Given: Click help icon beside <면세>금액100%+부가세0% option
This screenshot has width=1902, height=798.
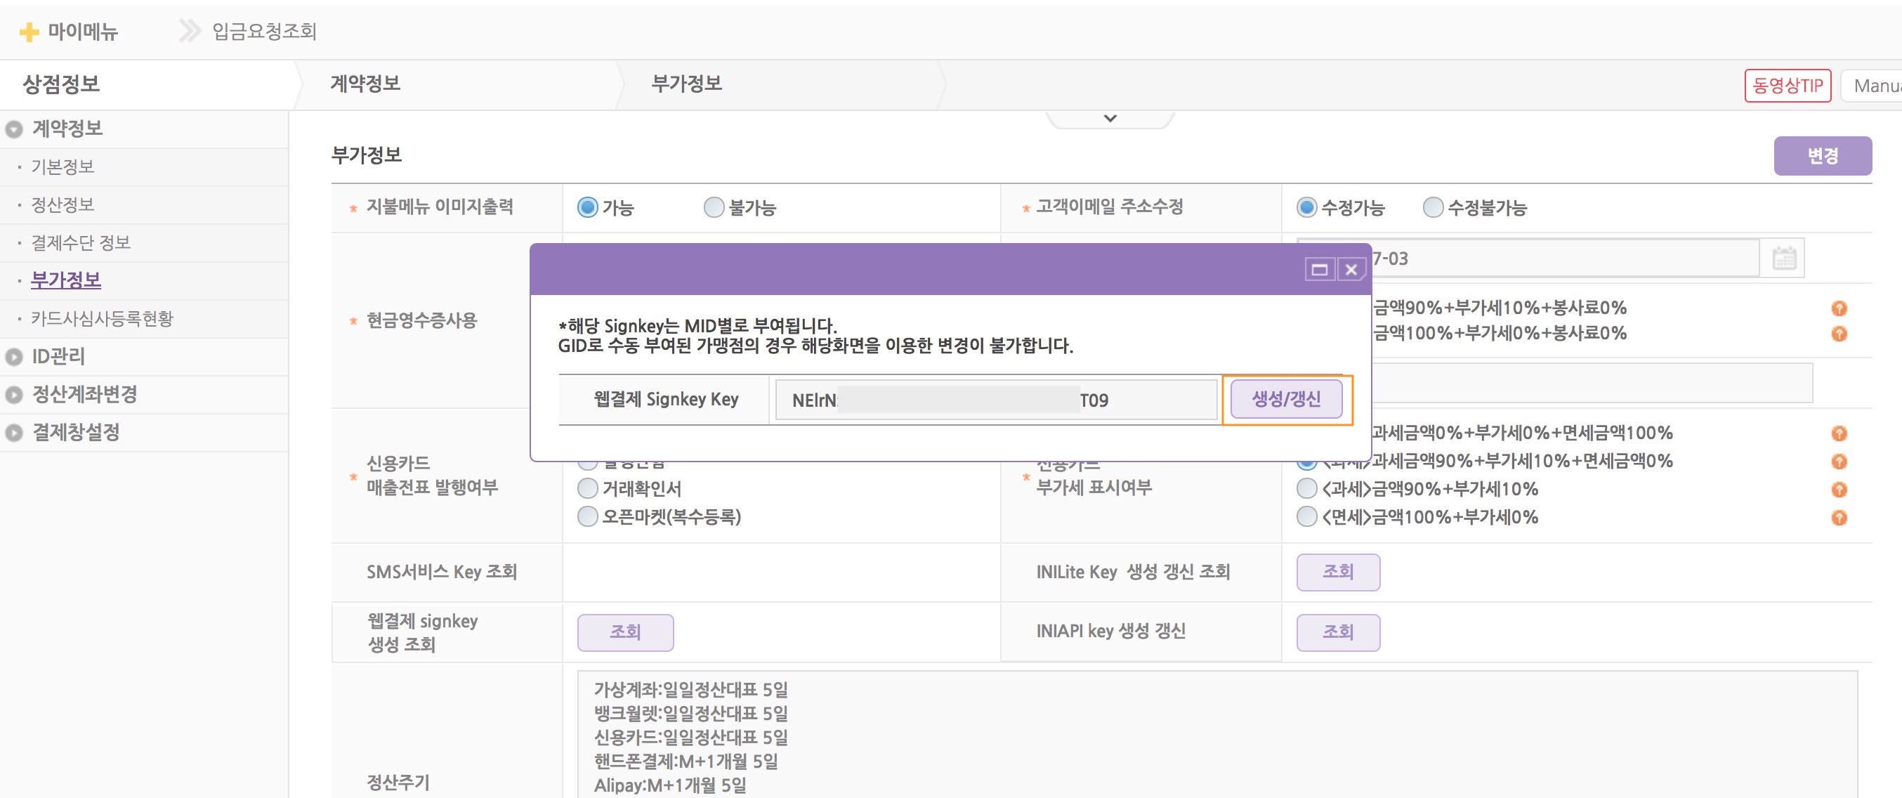Looking at the screenshot, I should 1838,517.
